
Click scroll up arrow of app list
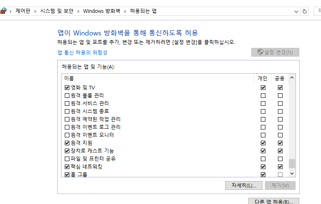[292, 77]
